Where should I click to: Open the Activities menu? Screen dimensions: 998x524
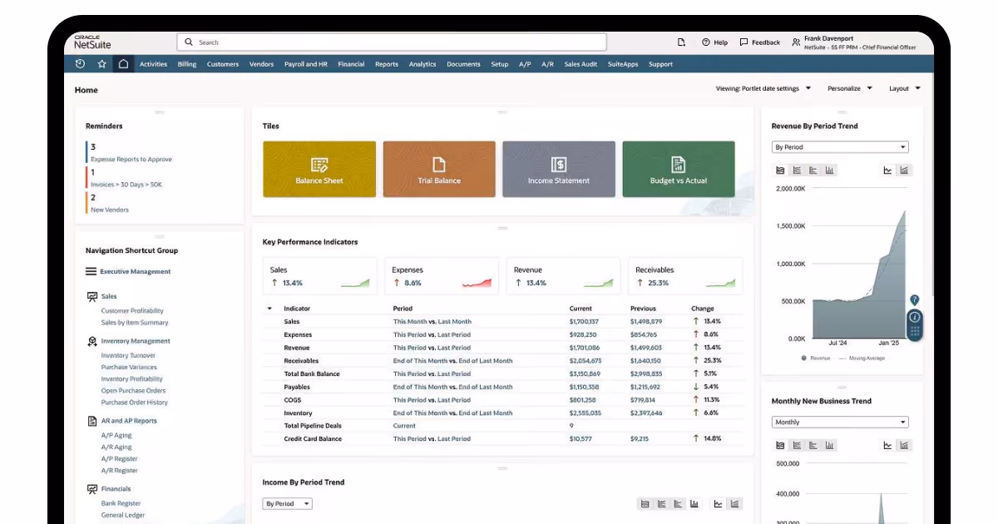click(x=153, y=64)
